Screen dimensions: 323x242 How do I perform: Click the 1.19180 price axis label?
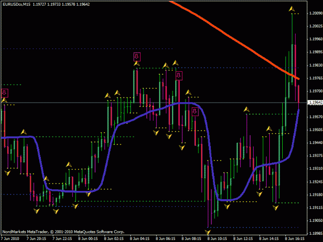(315, 195)
